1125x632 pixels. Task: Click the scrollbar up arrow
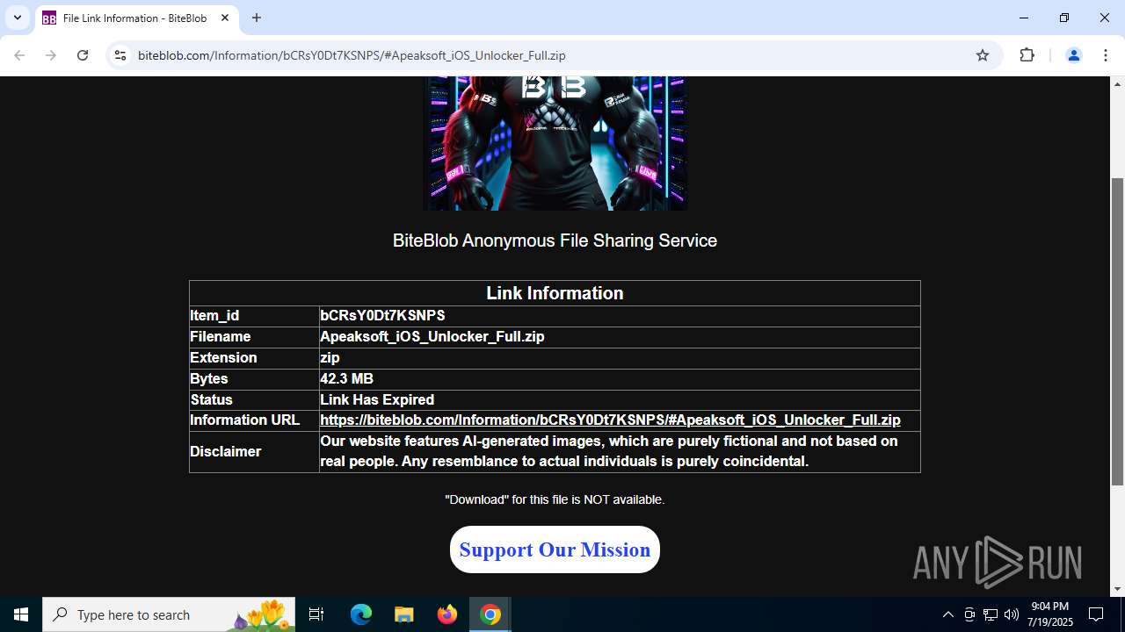point(1117,83)
